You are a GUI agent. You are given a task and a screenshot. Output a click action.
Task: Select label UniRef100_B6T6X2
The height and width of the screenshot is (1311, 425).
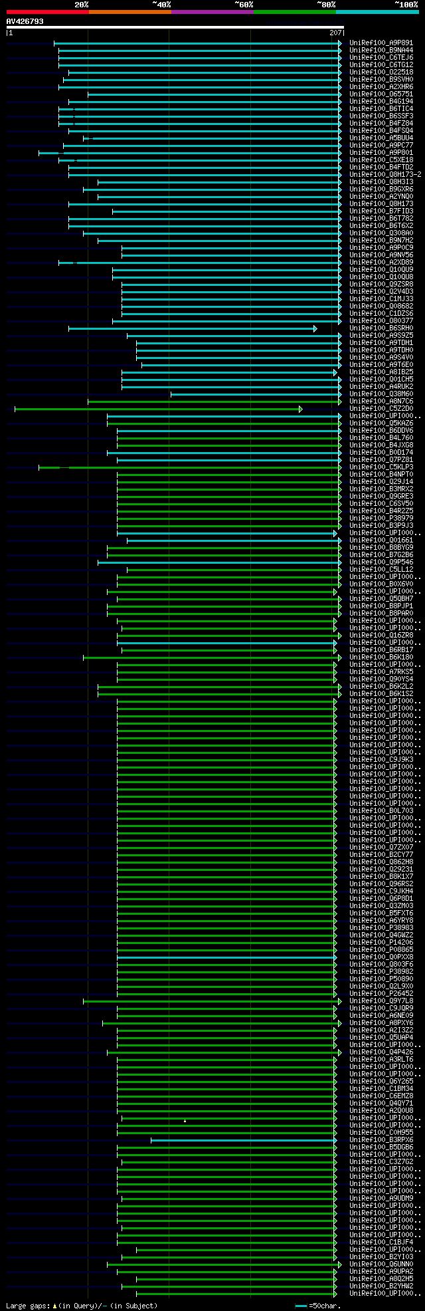click(381, 226)
